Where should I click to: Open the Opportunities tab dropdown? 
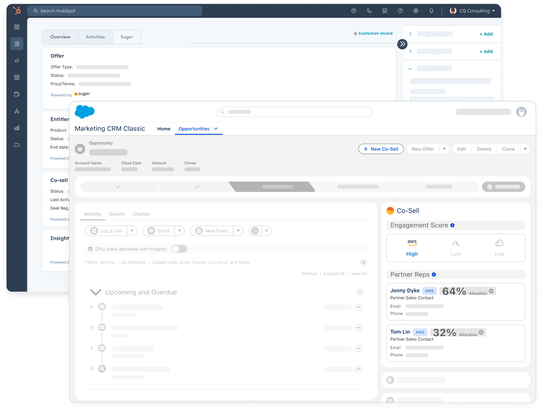216,129
